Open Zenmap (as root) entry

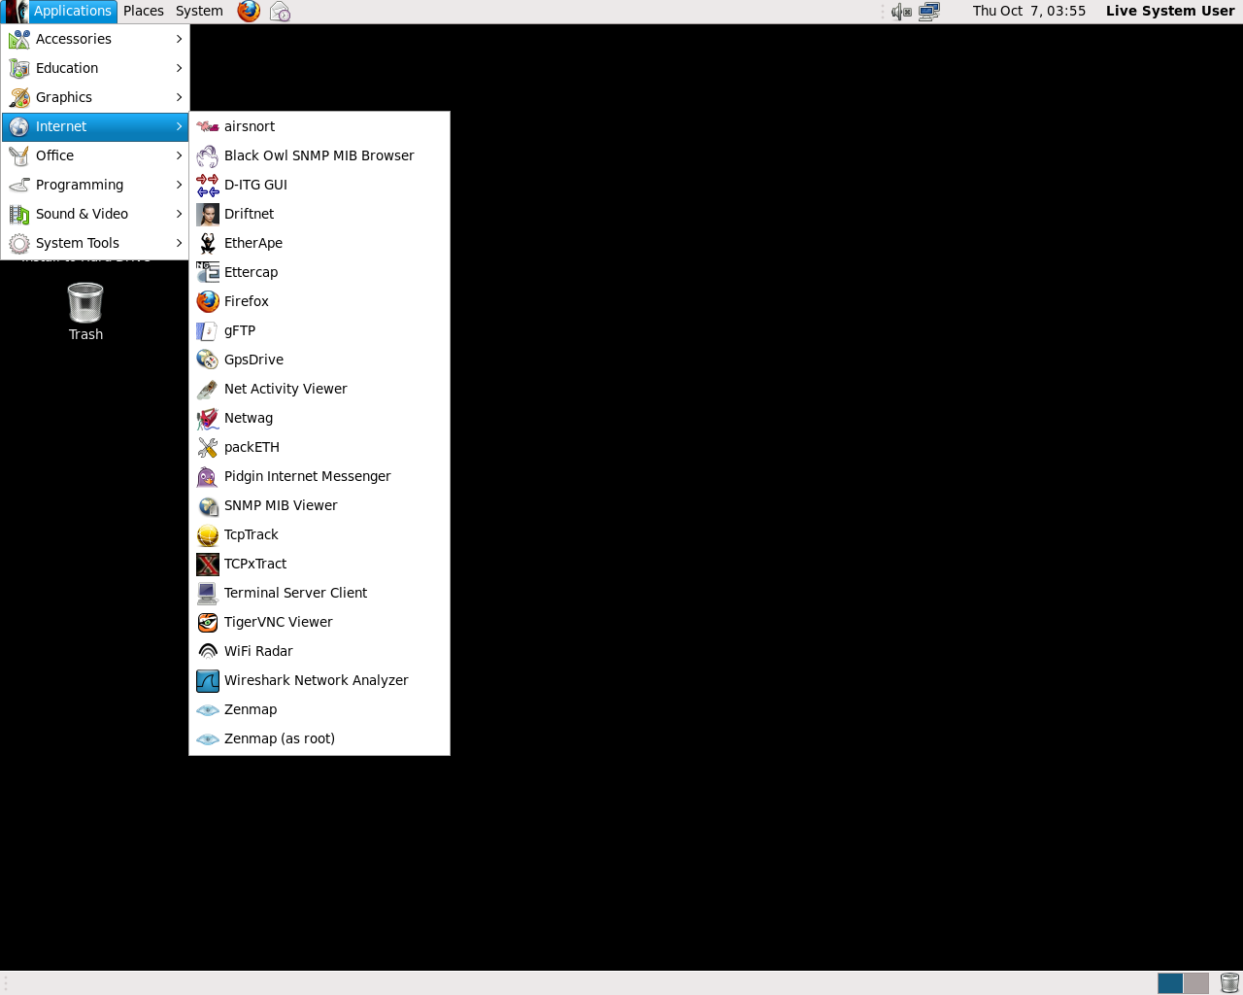[319, 738]
